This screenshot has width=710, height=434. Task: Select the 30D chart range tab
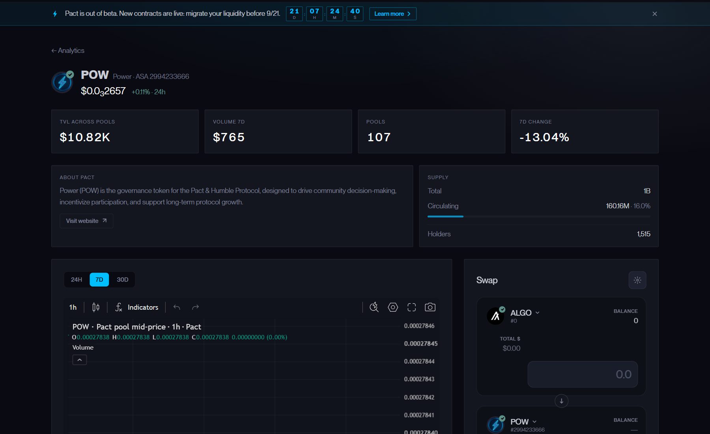pos(122,280)
